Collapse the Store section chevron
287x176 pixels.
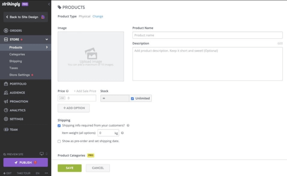[46, 39]
